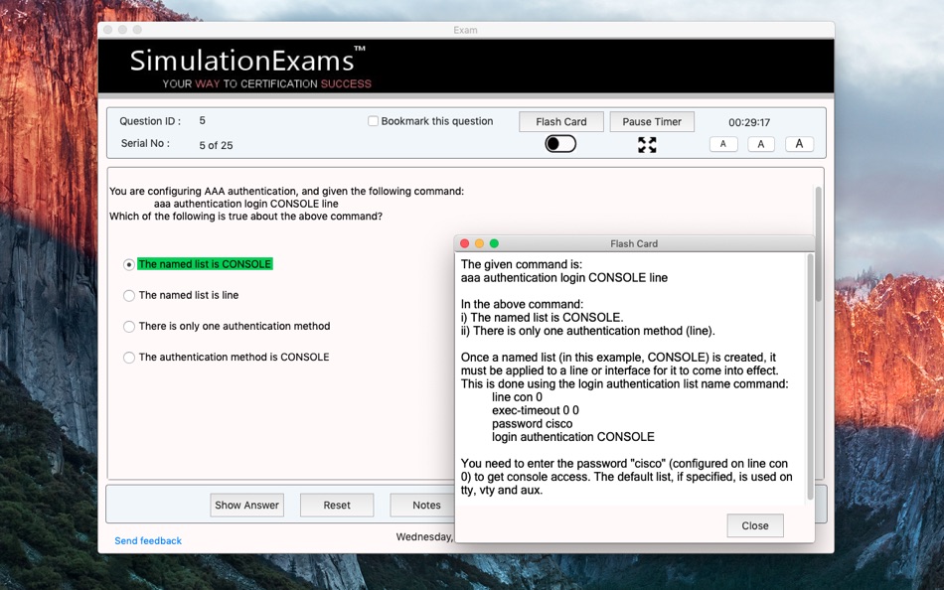Choose 'There is only one authentication method'
The height and width of the screenshot is (590, 944).
click(x=129, y=327)
